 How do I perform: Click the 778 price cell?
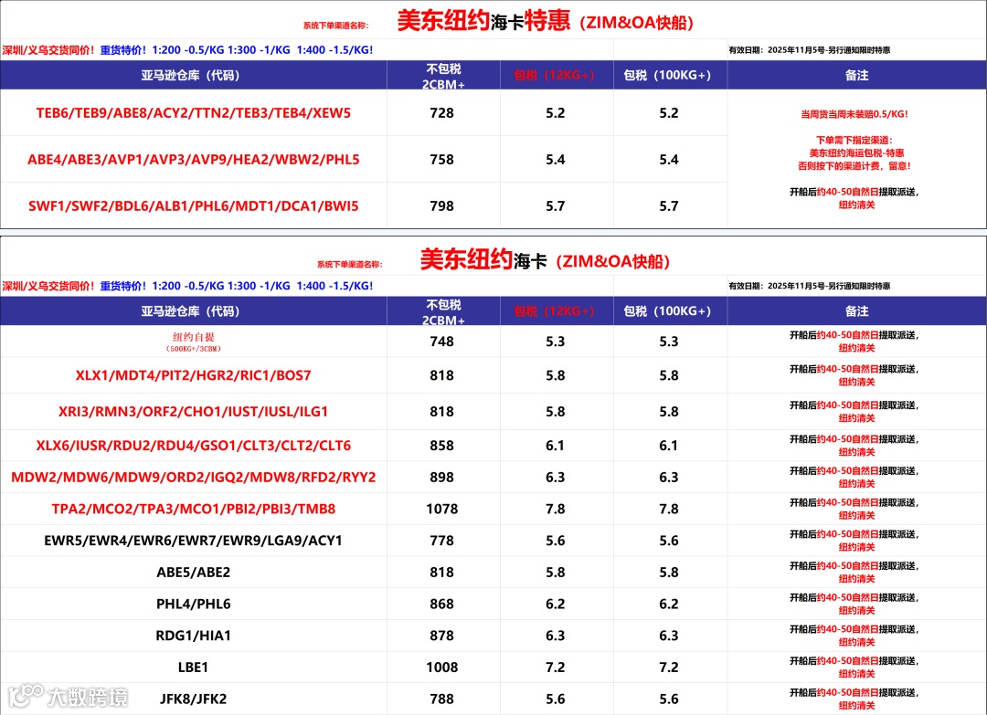pyautogui.click(x=442, y=541)
